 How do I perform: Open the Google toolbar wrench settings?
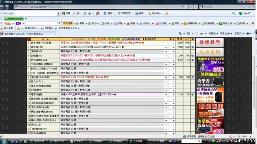234,13
